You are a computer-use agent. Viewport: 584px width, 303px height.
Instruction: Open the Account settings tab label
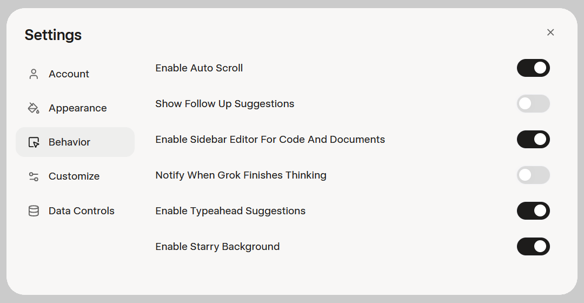[69, 74]
